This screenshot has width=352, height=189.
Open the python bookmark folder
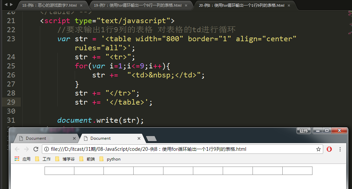coord(110,159)
